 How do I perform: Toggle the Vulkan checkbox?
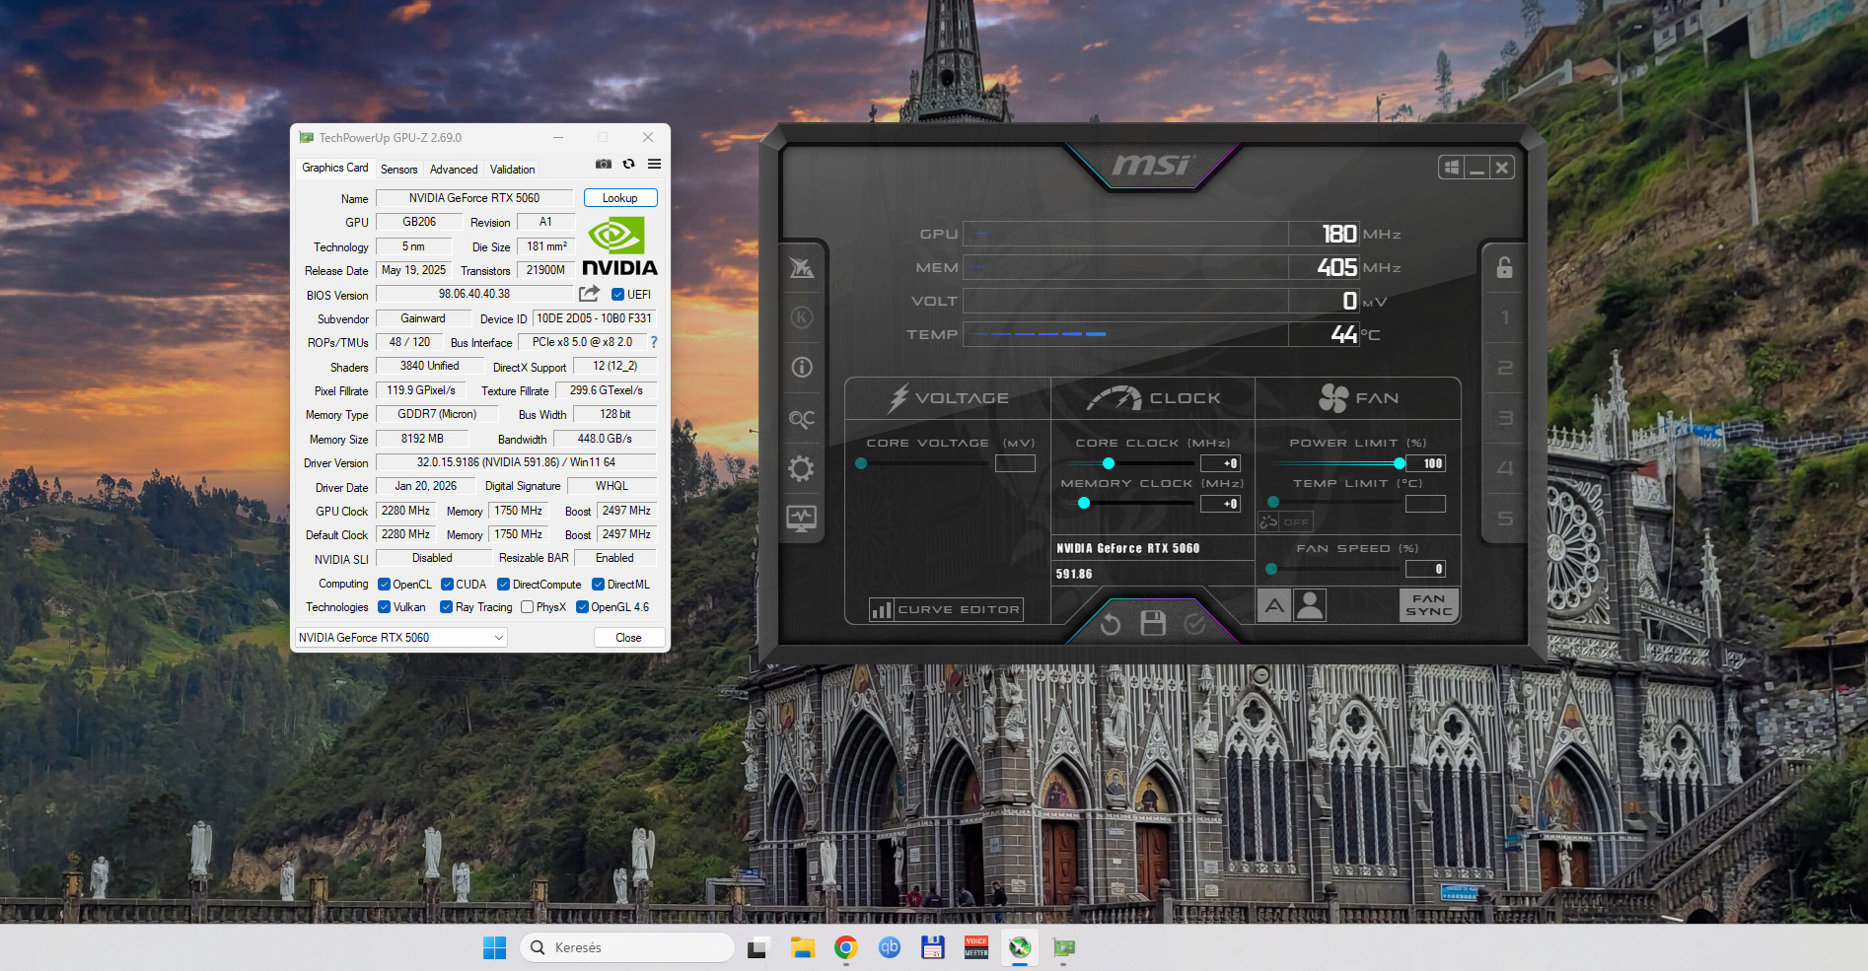(x=384, y=607)
